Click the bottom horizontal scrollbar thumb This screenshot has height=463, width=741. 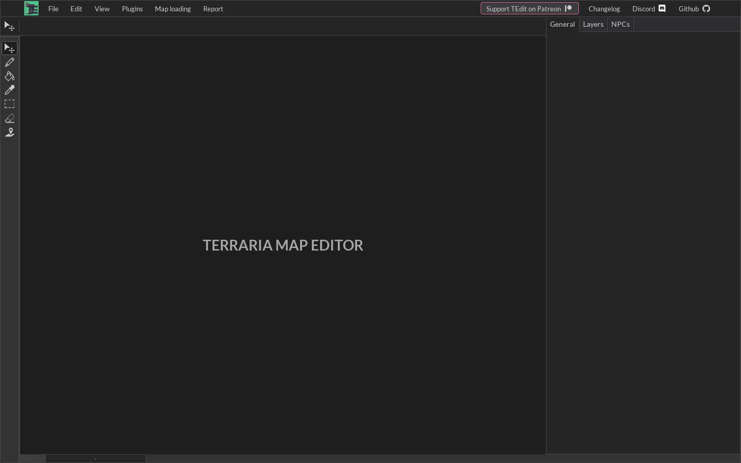pos(96,458)
